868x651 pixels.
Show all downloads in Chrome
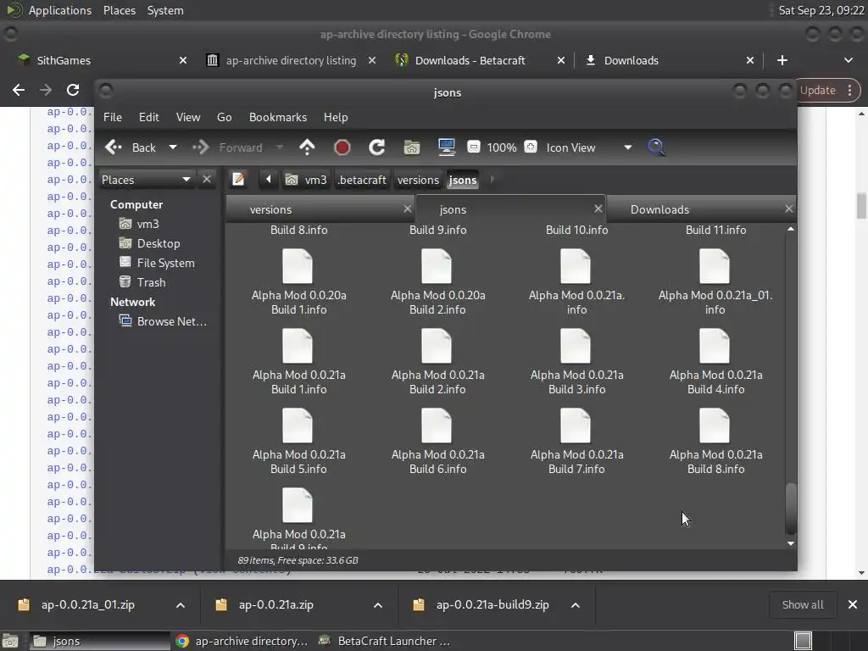coord(802,605)
